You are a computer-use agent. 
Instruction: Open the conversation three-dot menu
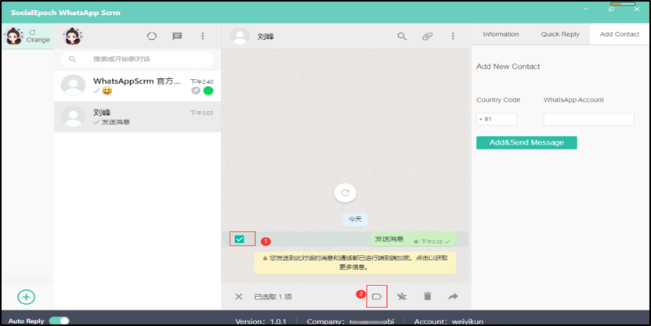pyautogui.click(x=453, y=36)
